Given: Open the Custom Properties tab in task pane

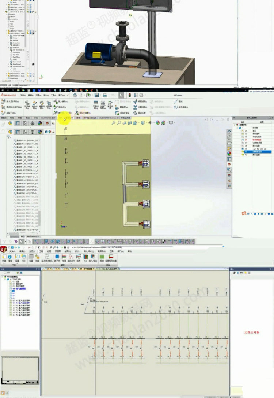Looking at the screenshot, I should point(229,159).
